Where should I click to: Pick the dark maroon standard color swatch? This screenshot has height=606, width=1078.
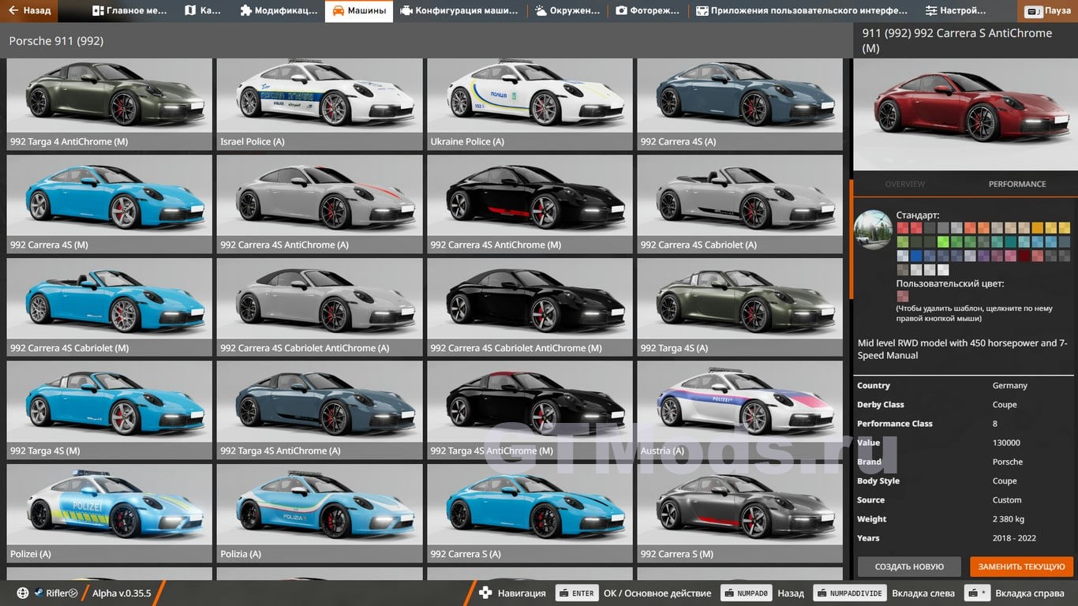click(1024, 256)
